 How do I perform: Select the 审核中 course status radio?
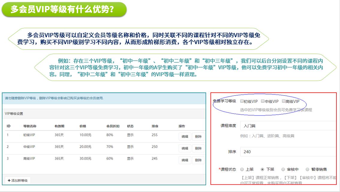283,169
